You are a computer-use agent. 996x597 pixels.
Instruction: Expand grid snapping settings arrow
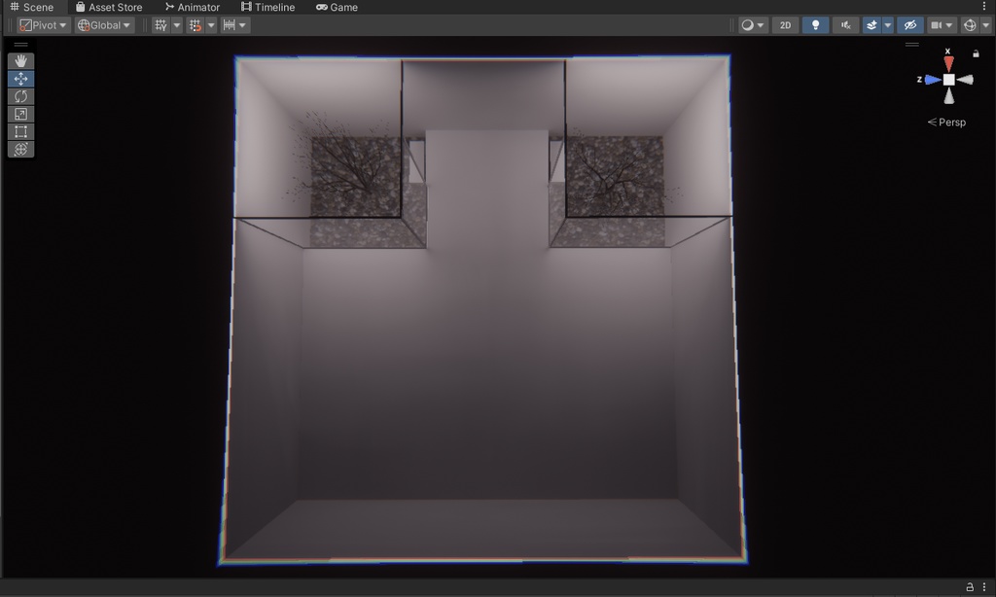(x=211, y=25)
